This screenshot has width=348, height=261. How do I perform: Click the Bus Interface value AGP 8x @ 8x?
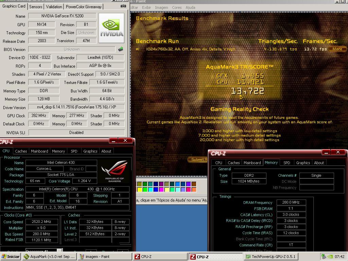[100, 66]
